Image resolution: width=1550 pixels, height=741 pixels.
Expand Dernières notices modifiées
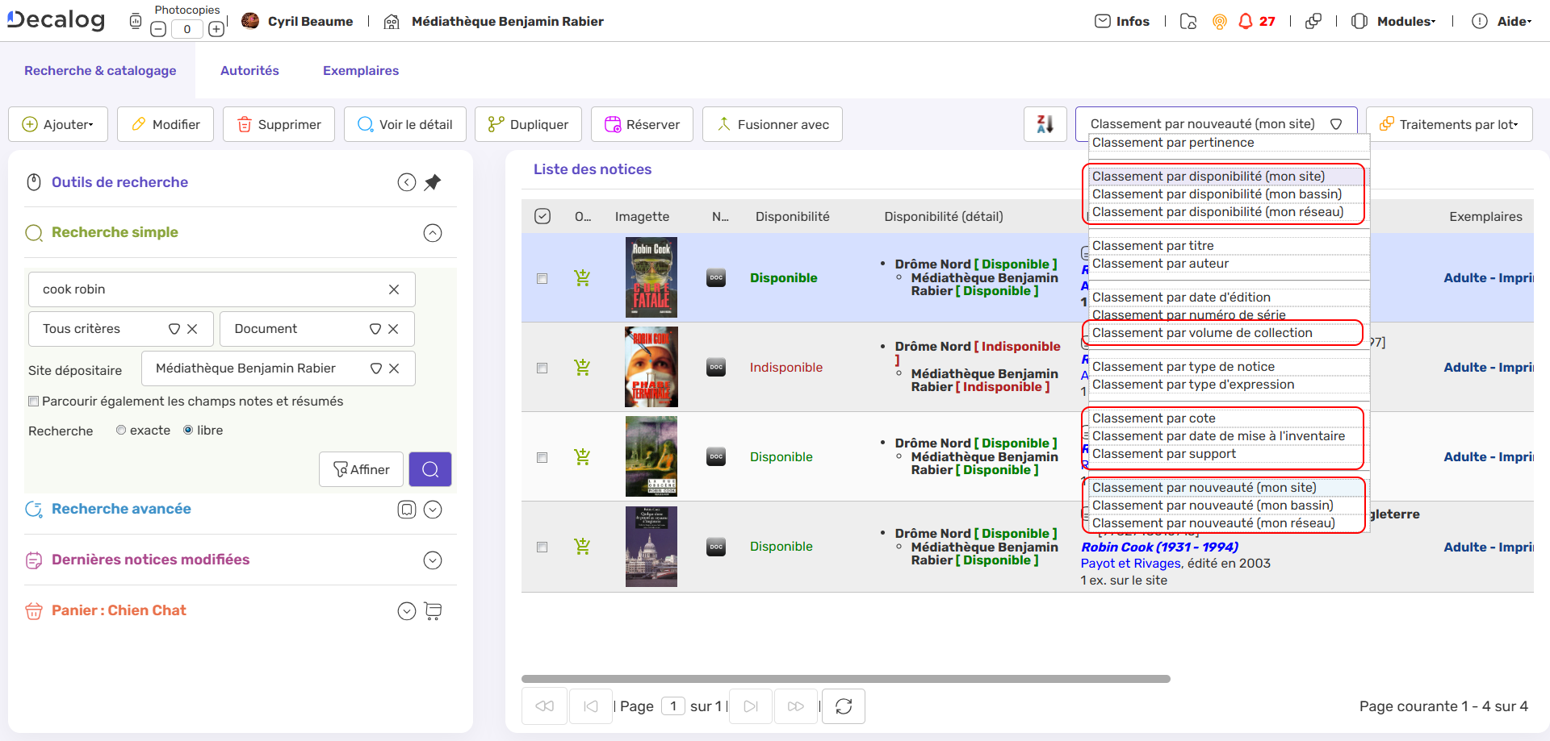(x=433, y=560)
